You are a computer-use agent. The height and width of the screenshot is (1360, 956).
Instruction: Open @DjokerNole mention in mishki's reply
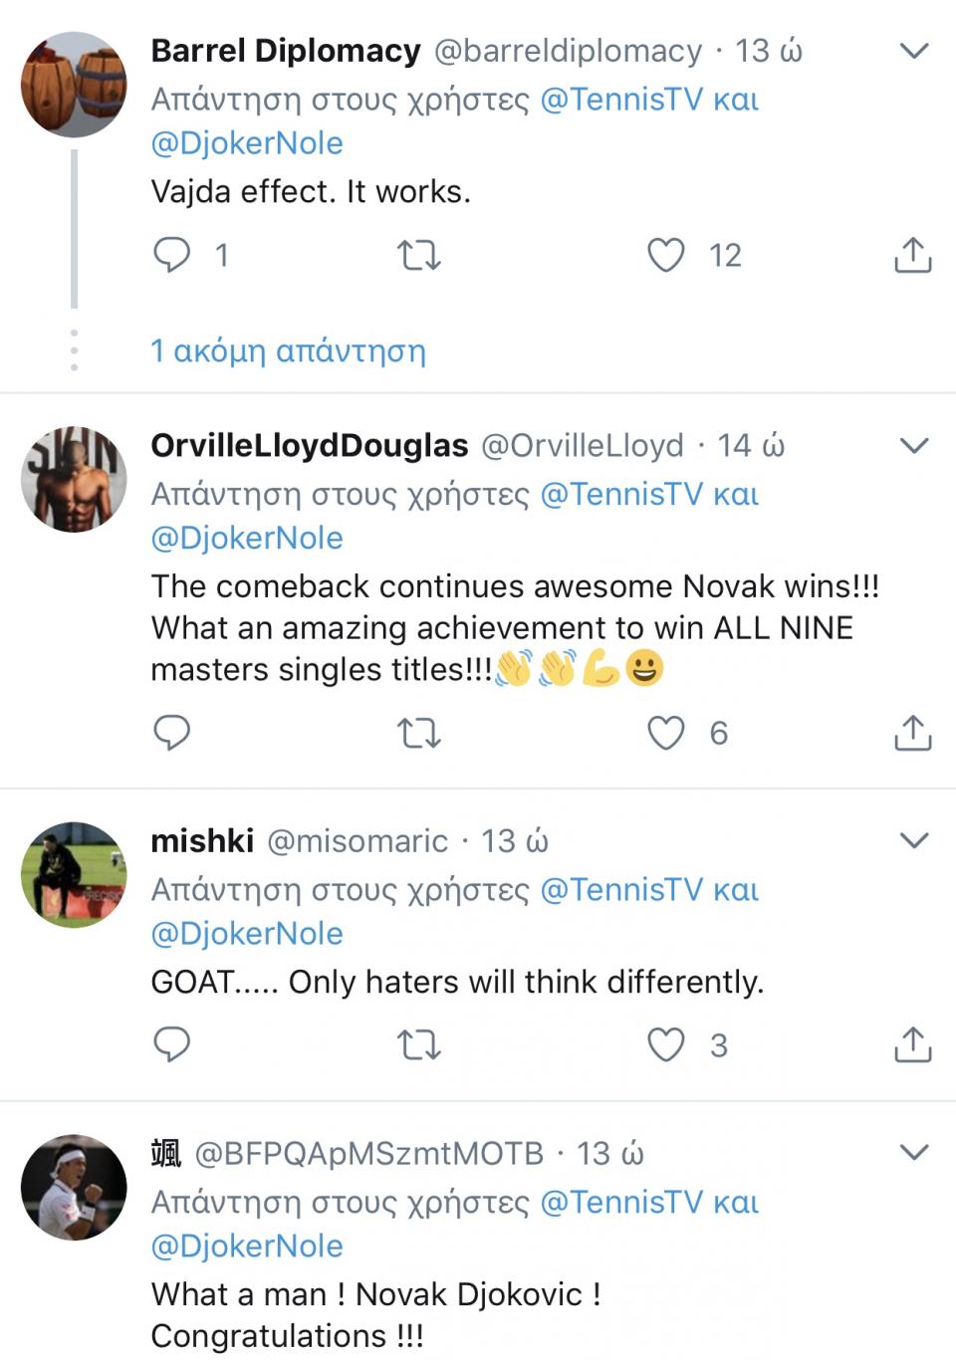[247, 933]
